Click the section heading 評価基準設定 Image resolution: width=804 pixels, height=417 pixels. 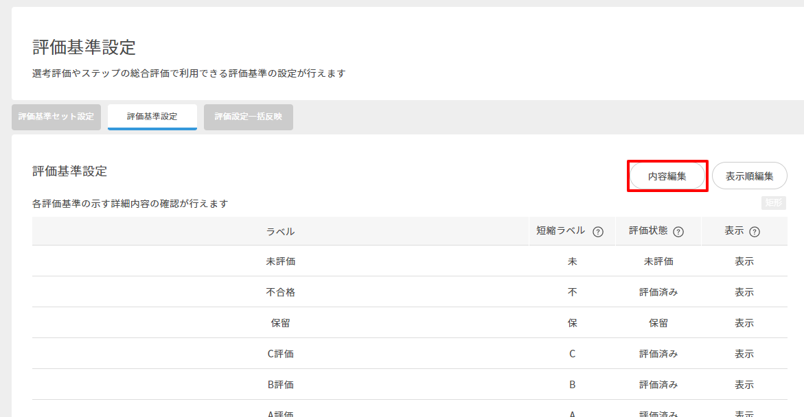(70, 171)
